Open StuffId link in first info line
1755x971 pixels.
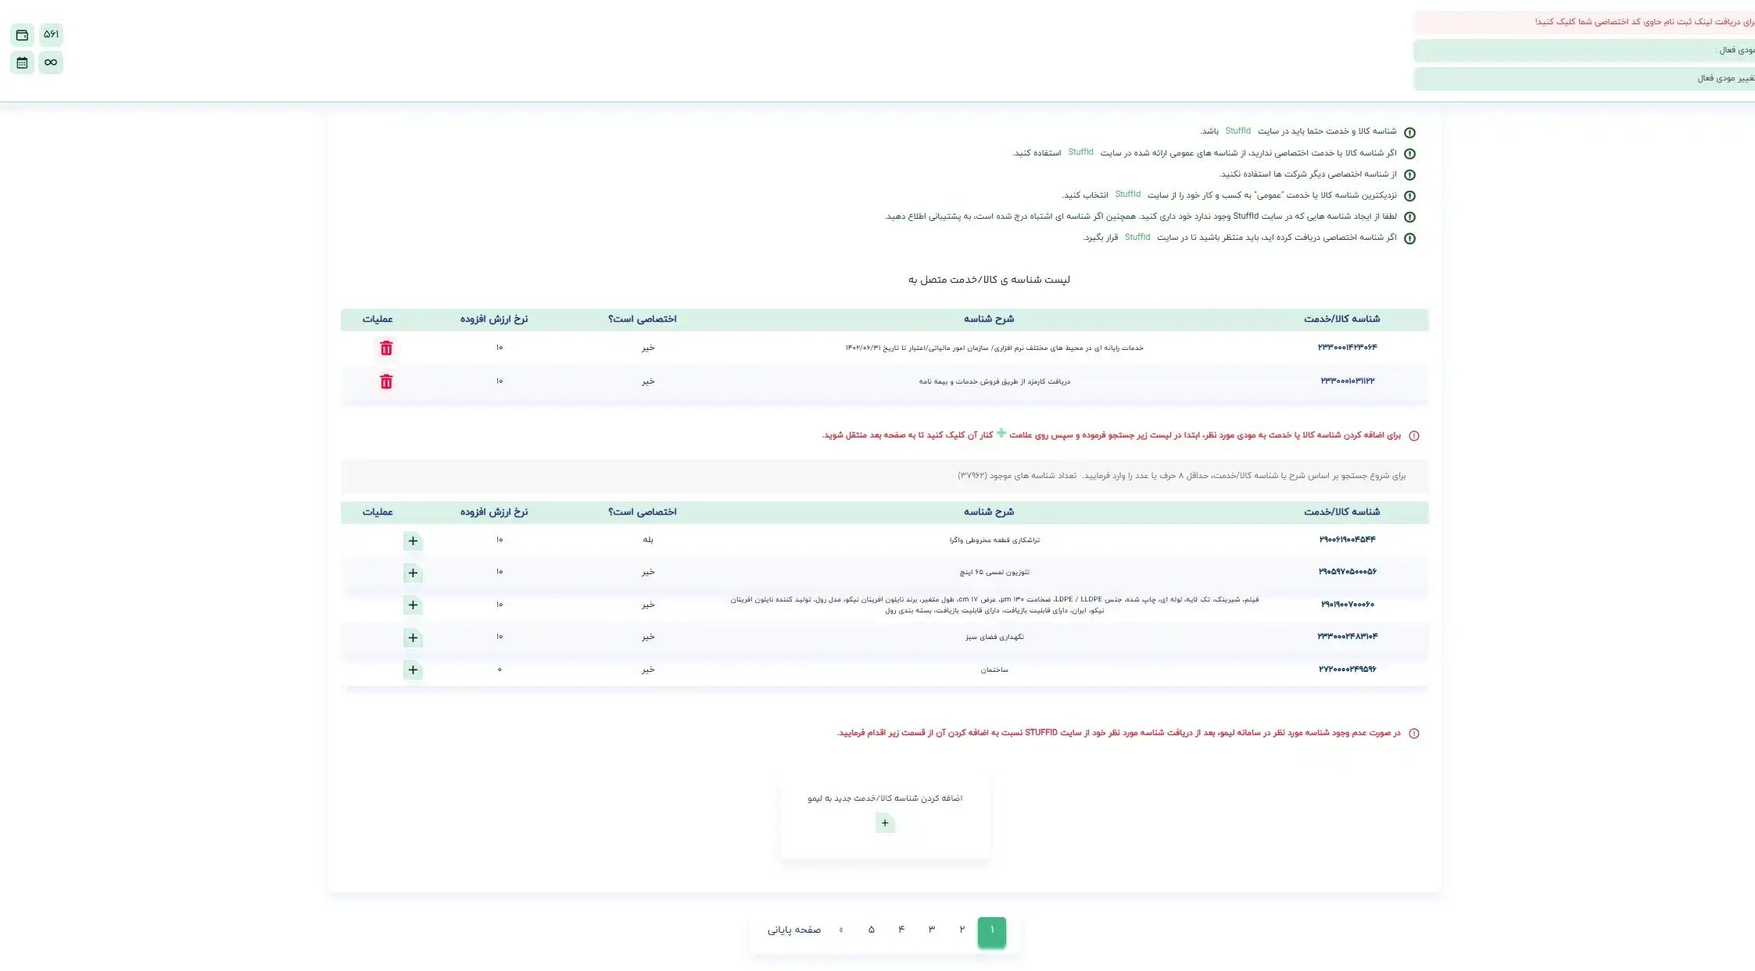pos(1237,131)
